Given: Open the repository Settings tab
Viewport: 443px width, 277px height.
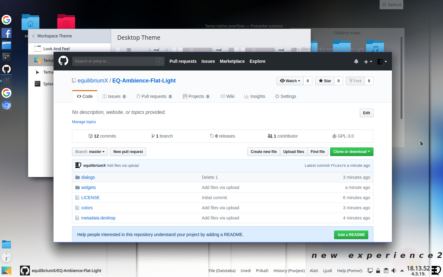Looking at the screenshot, I should [285, 96].
